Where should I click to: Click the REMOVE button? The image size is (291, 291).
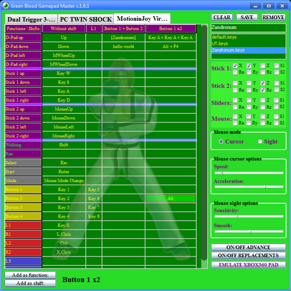coord(273,17)
